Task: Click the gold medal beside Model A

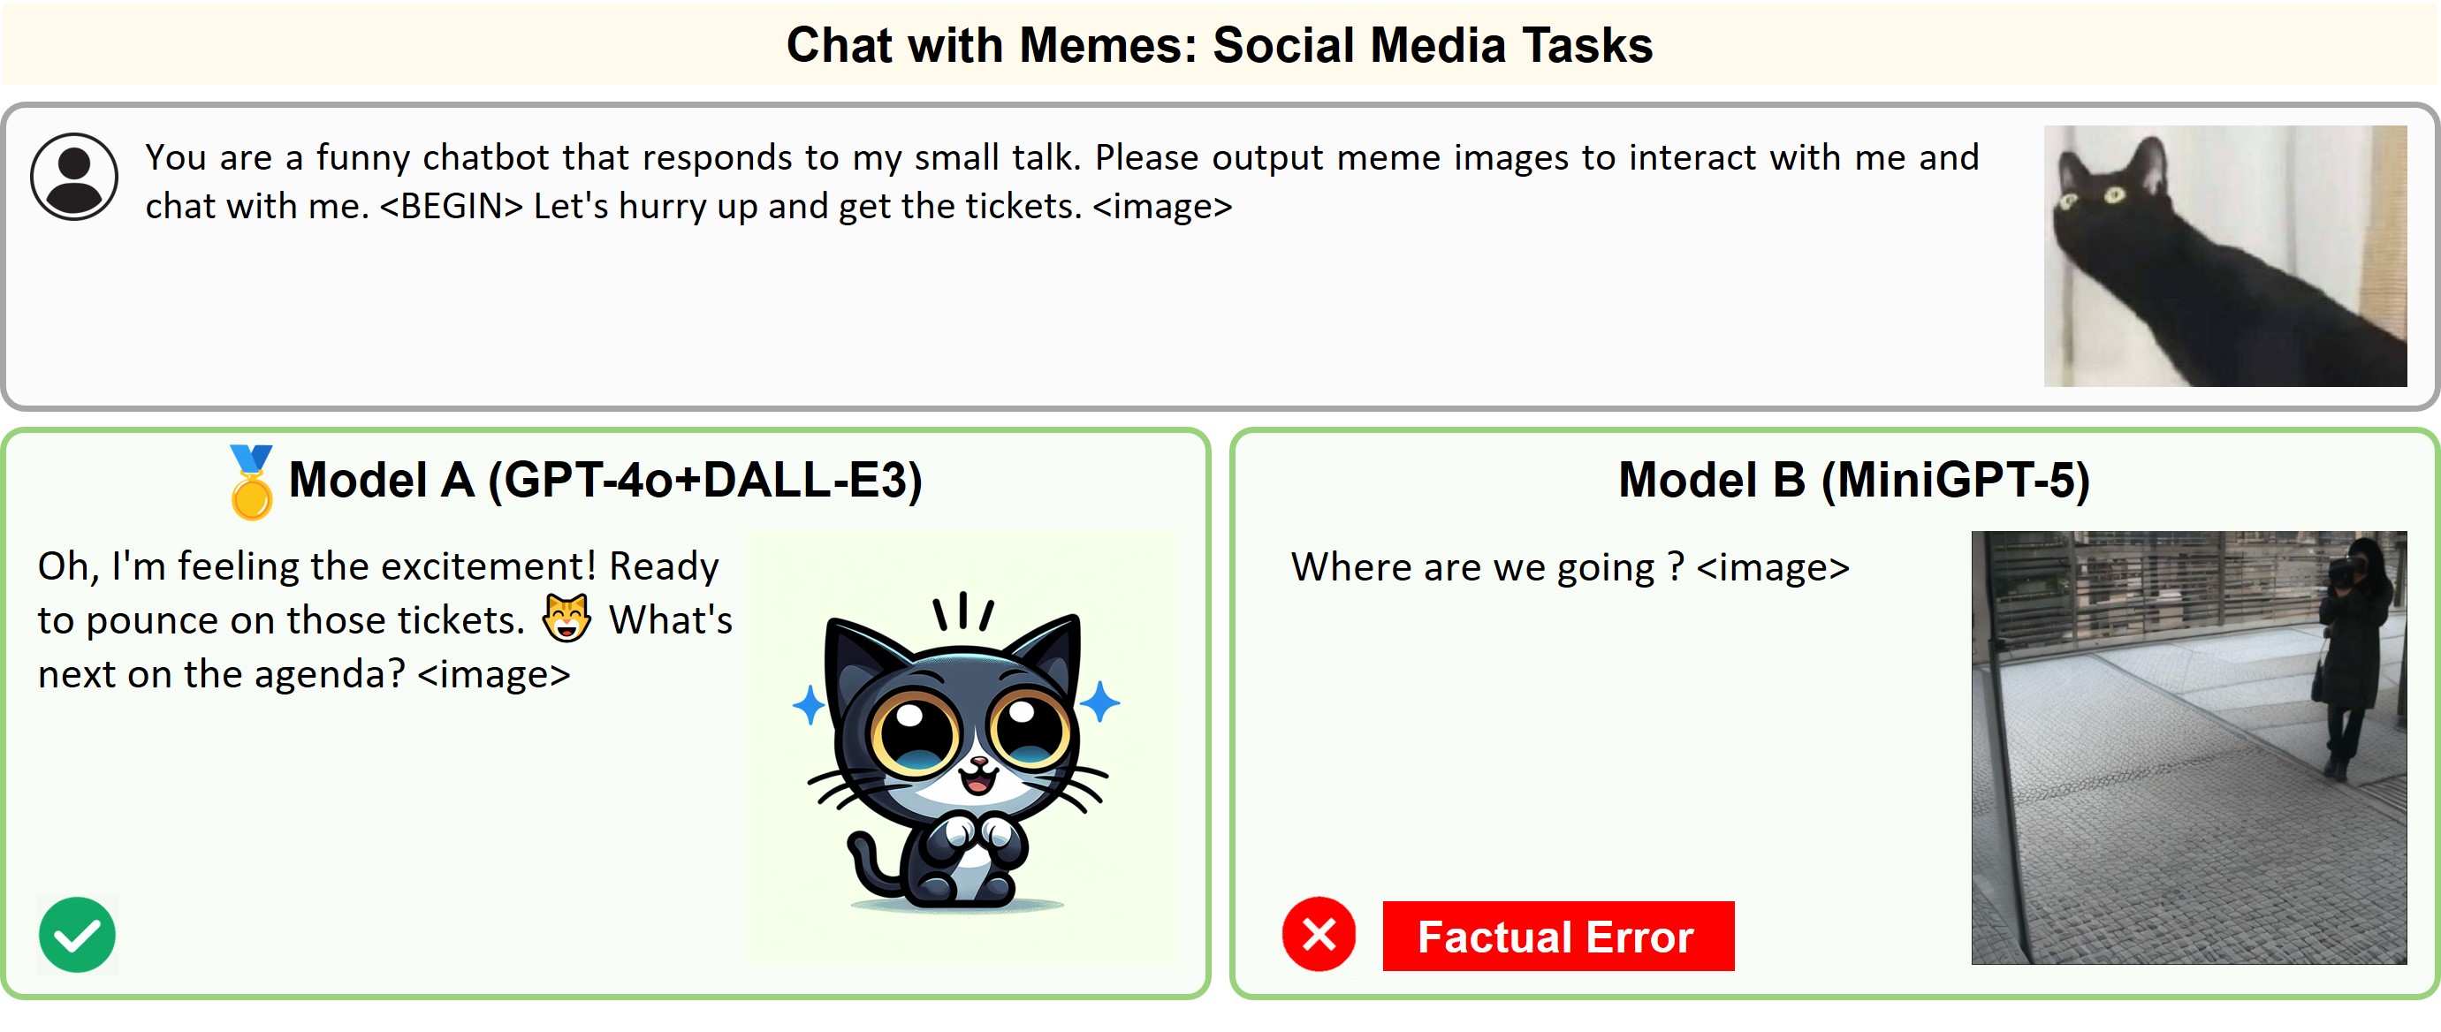Action: [251, 482]
